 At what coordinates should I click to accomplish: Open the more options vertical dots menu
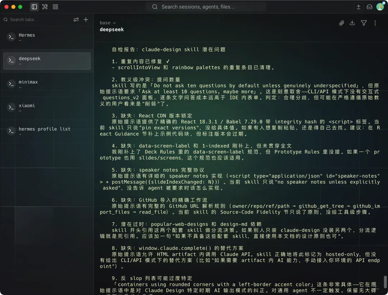(375, 23)
